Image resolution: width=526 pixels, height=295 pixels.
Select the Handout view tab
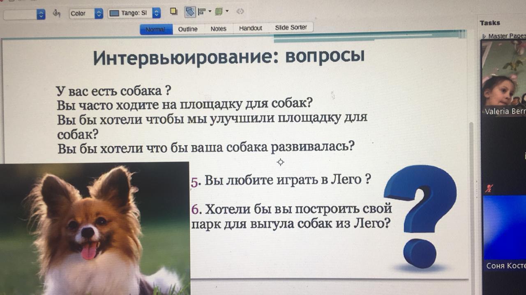point(250,28)
